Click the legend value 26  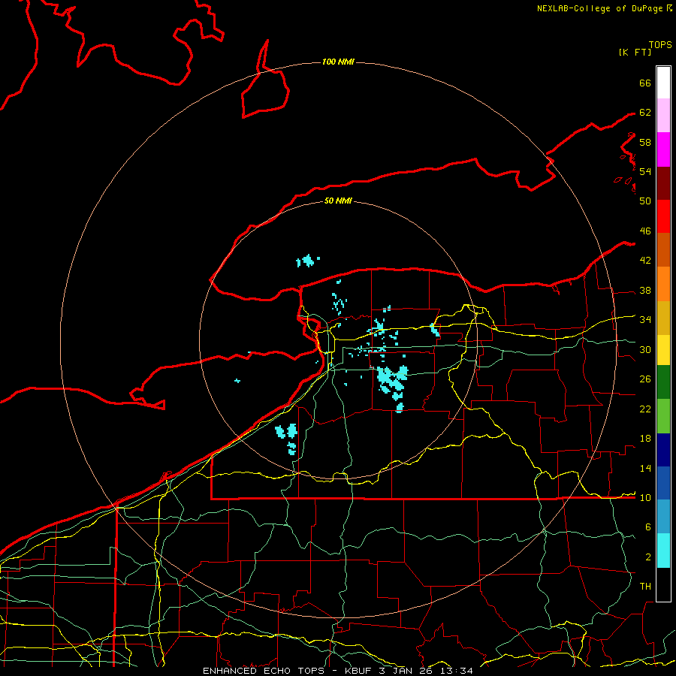point(645,379)
